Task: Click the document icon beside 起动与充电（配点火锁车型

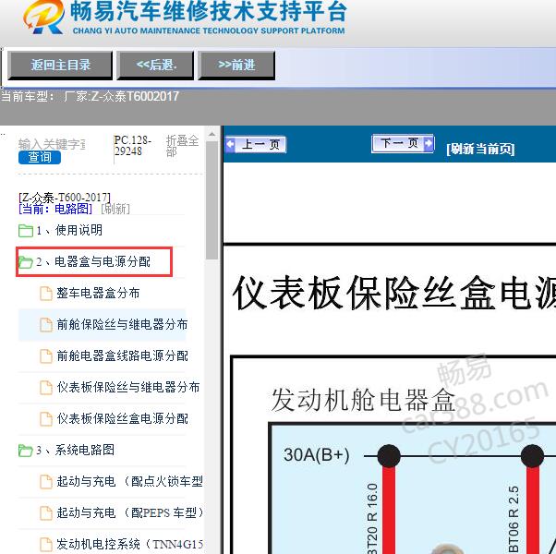Action: (46, 482)
